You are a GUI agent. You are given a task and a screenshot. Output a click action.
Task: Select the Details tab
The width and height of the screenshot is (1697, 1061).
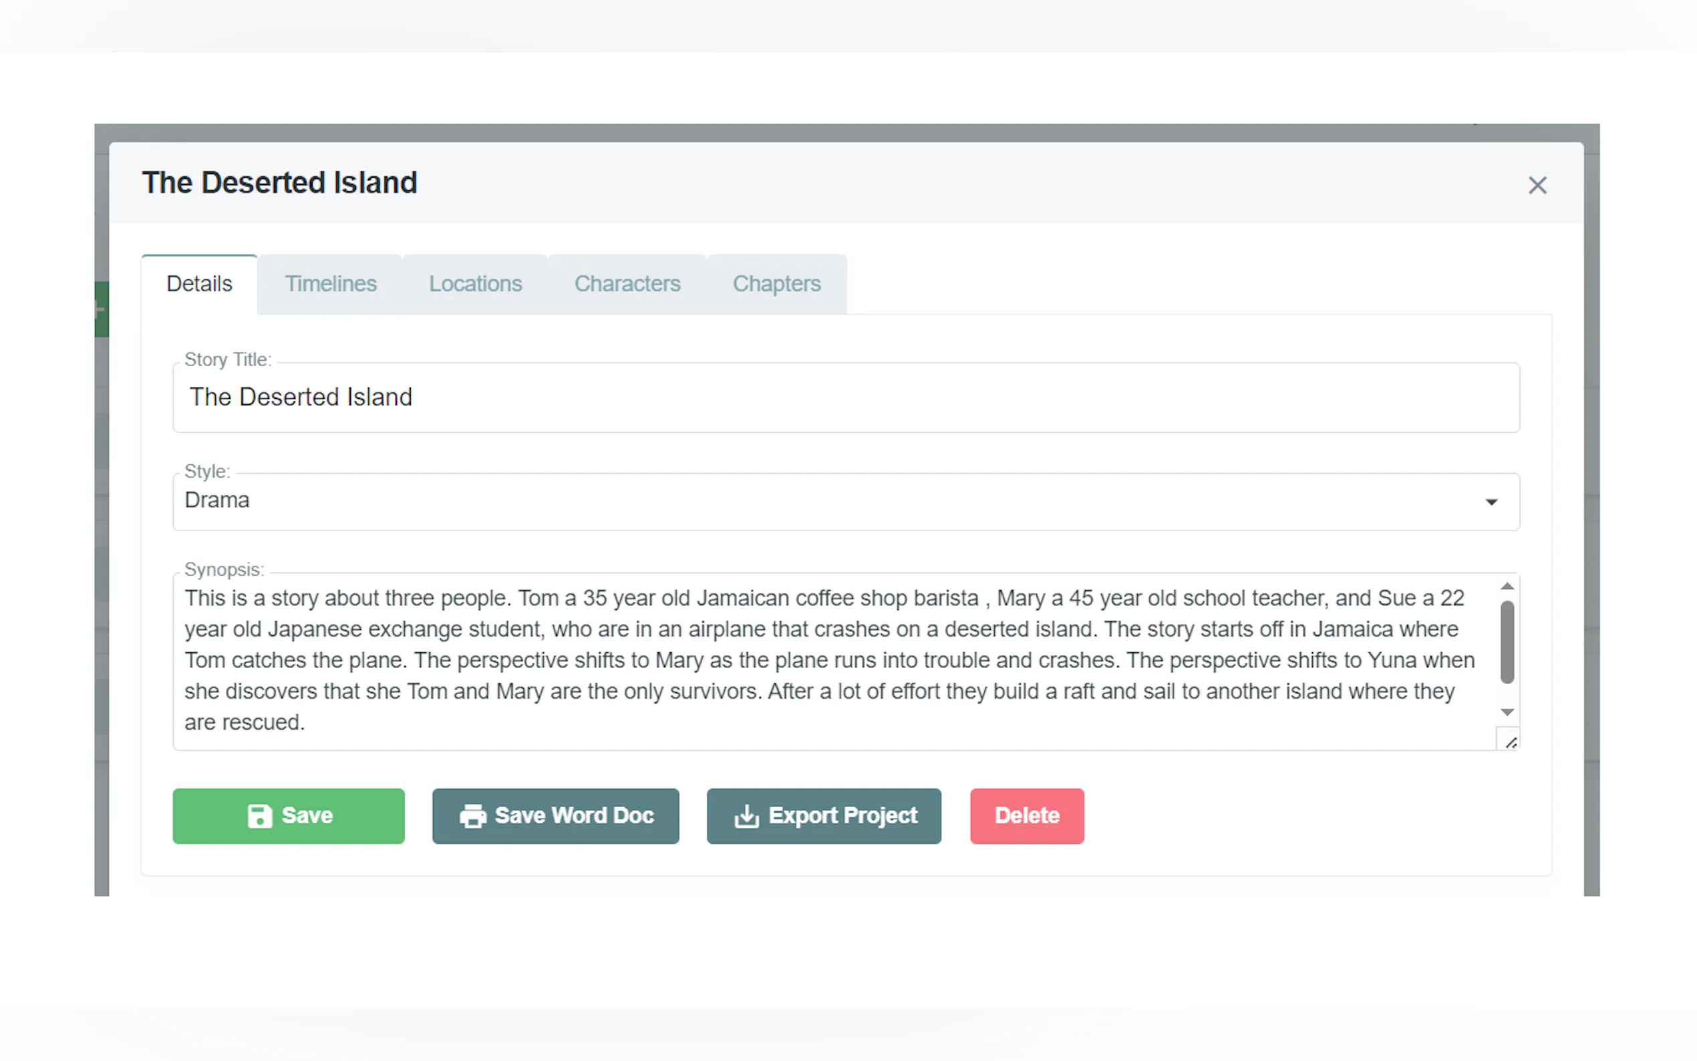199,284
